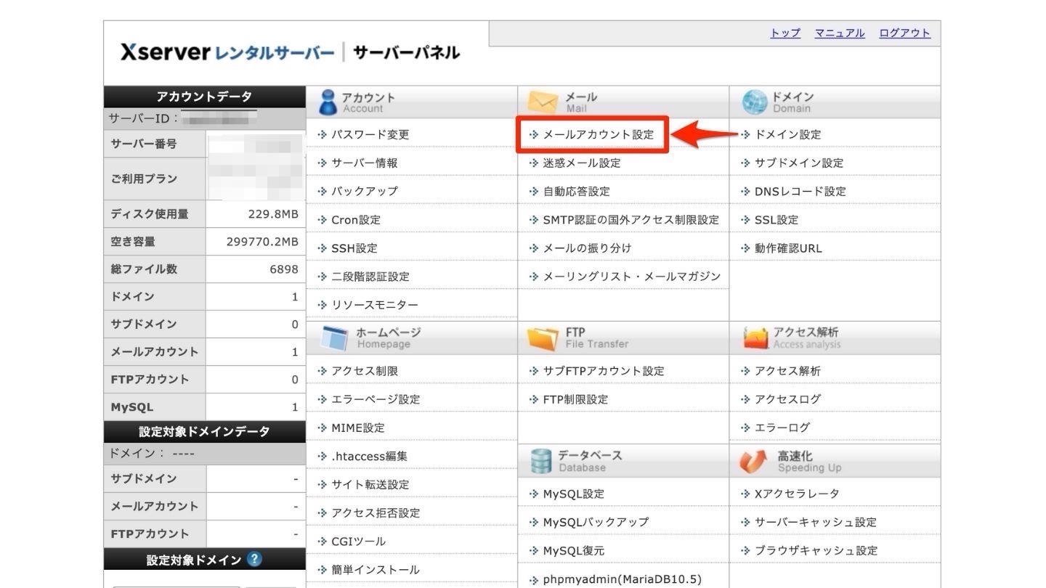
Task: Click the FTP folder icon
Action: [x=540, y=338]
